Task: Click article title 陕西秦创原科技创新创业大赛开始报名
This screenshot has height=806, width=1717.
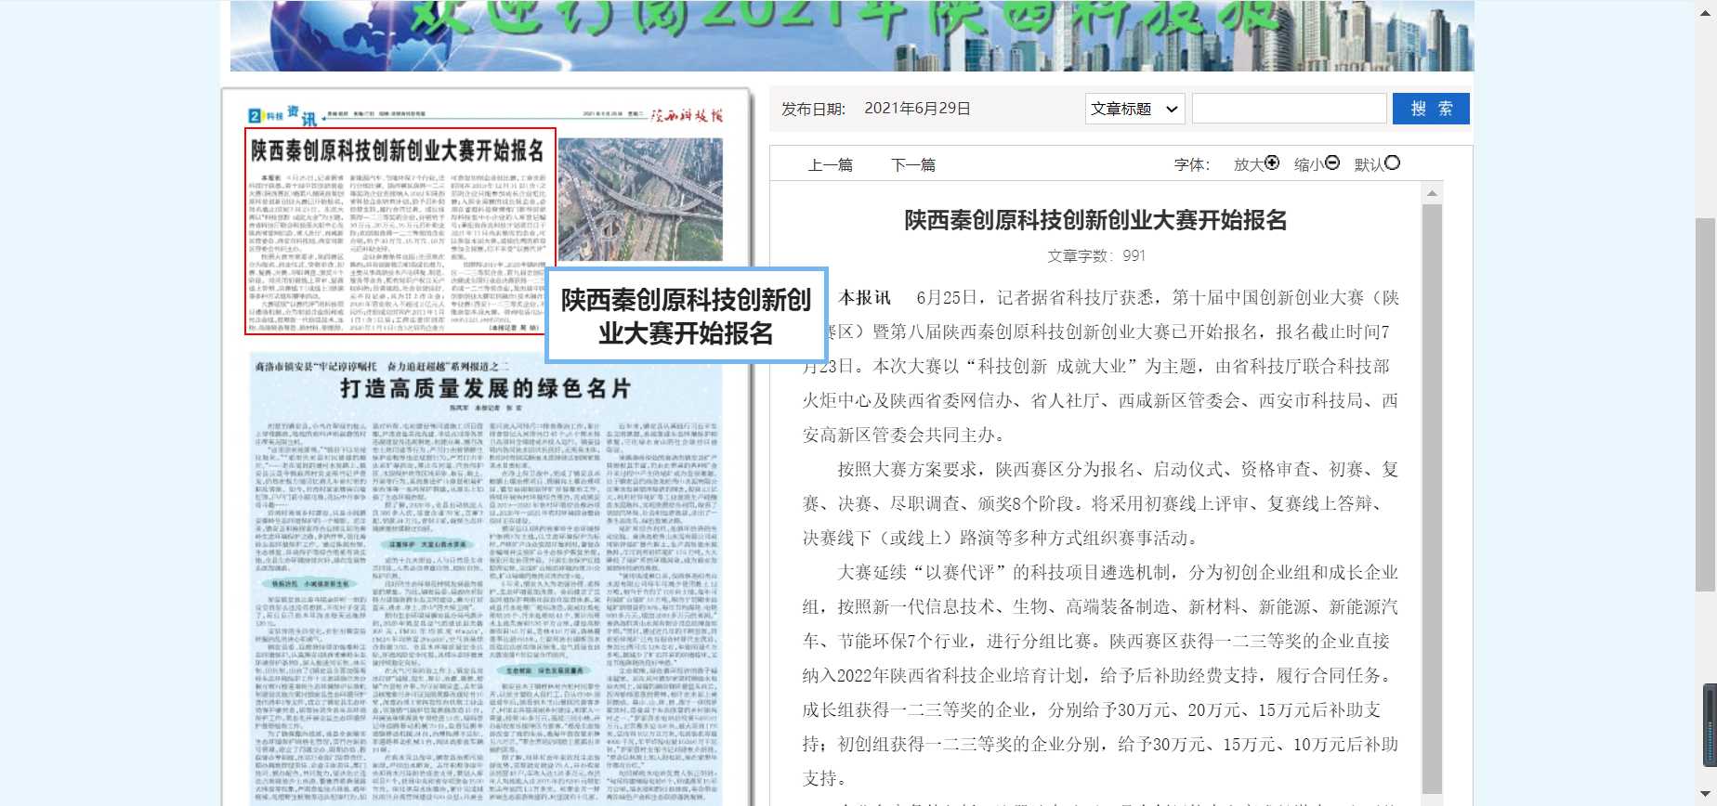Action: pyautogui.click(x=1095, y=220)
